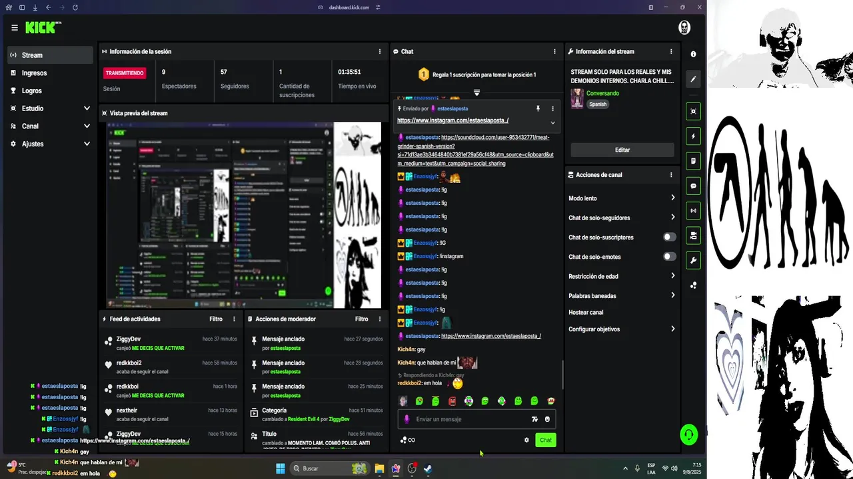
Task: Click nextheir follow entry in activity feed
Action: (171, 414)
